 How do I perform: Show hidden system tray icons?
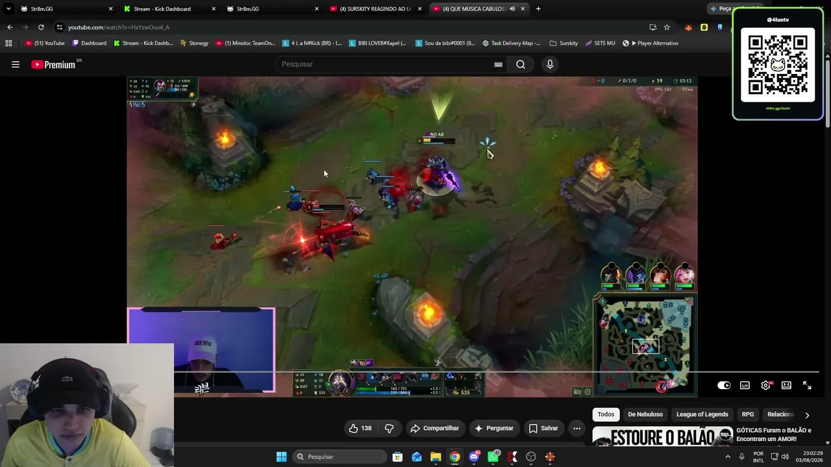(x=727, y=457)
